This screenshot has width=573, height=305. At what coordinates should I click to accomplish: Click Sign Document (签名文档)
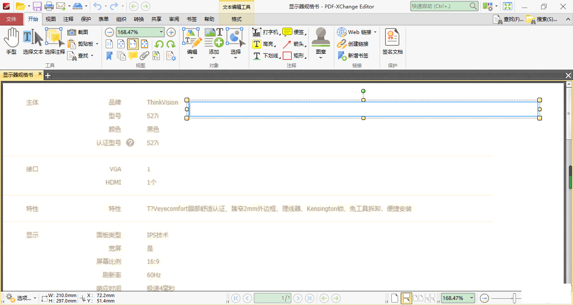(x=393, y=42)
